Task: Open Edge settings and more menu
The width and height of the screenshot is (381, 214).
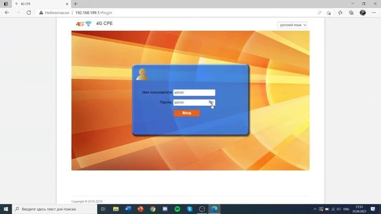Action: pyautogui.click(x=374, y=12)
